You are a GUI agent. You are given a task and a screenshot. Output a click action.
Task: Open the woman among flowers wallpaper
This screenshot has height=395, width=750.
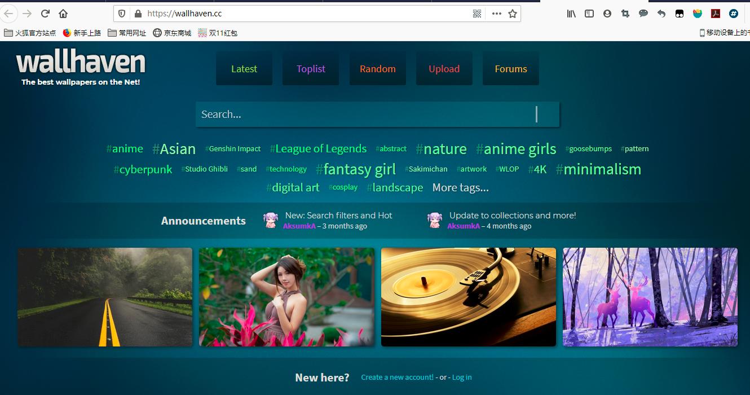coord(286,297)
